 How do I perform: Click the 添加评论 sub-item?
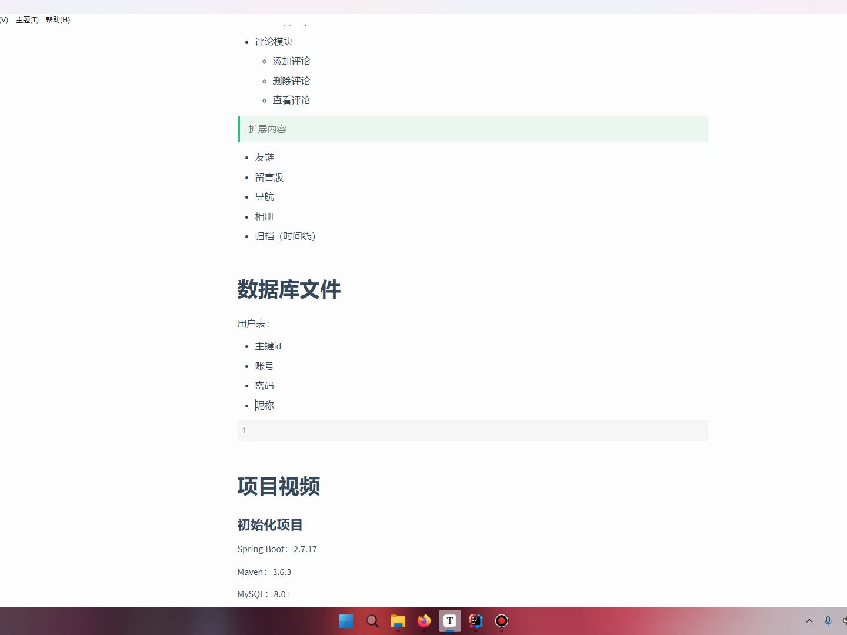pos(291,61)
